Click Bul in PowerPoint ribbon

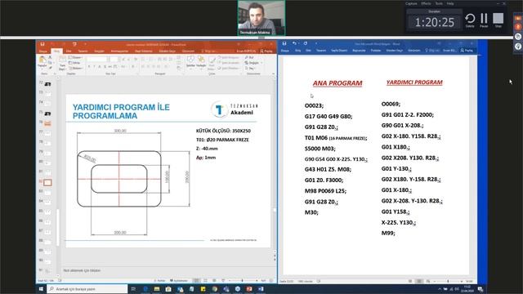[249, 57]
